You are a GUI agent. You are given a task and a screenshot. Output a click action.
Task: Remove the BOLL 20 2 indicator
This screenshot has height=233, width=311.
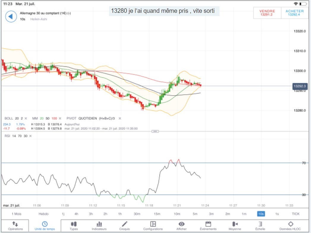tap(26, 118)
